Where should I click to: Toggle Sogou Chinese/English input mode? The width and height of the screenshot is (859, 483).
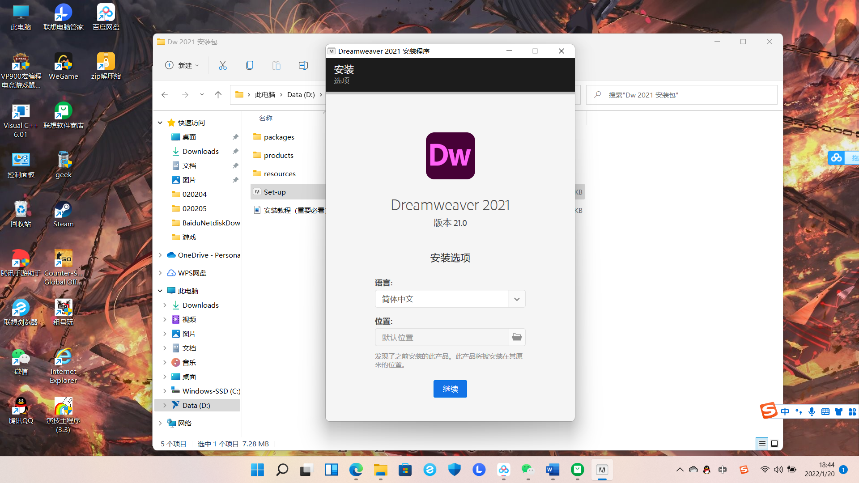tap(785, 411)
